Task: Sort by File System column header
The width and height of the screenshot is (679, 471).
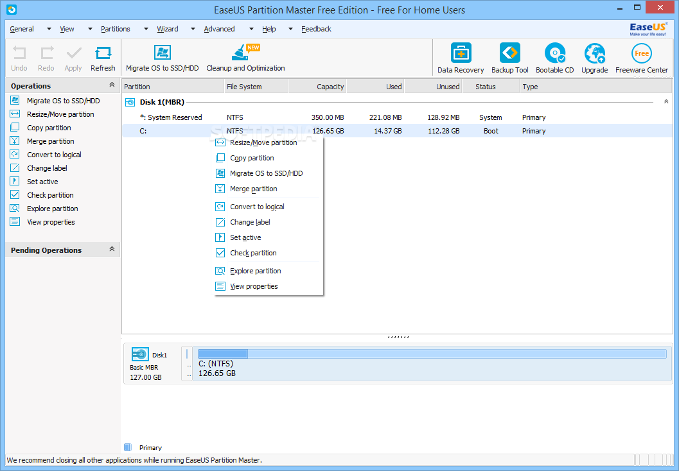Action: pos(256,87)
